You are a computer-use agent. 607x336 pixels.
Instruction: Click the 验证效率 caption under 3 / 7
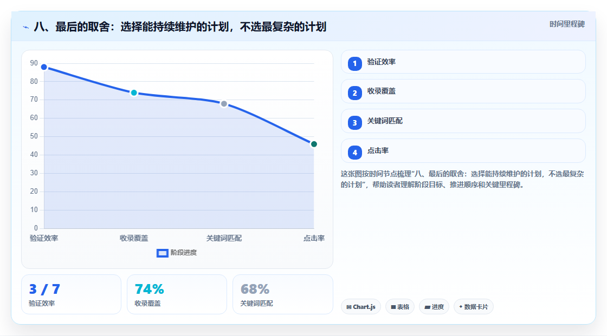point(42,304)
